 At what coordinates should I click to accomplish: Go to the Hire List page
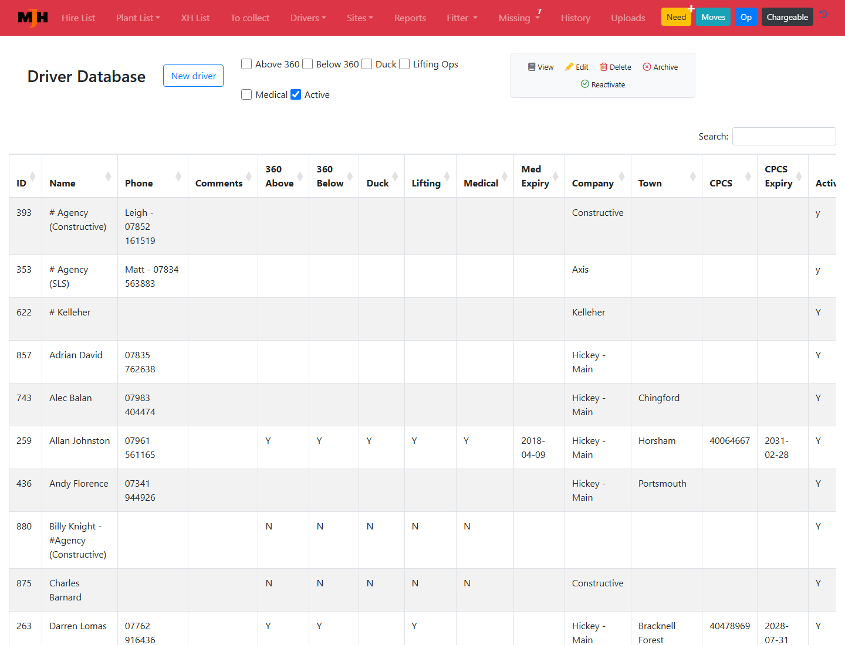pyautogui.click(x=78, y=18)
